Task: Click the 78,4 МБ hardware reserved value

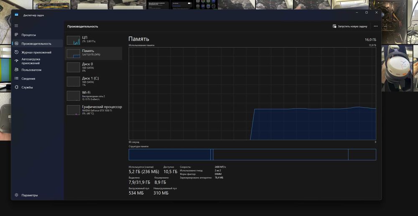Action: tap(219, 178)
